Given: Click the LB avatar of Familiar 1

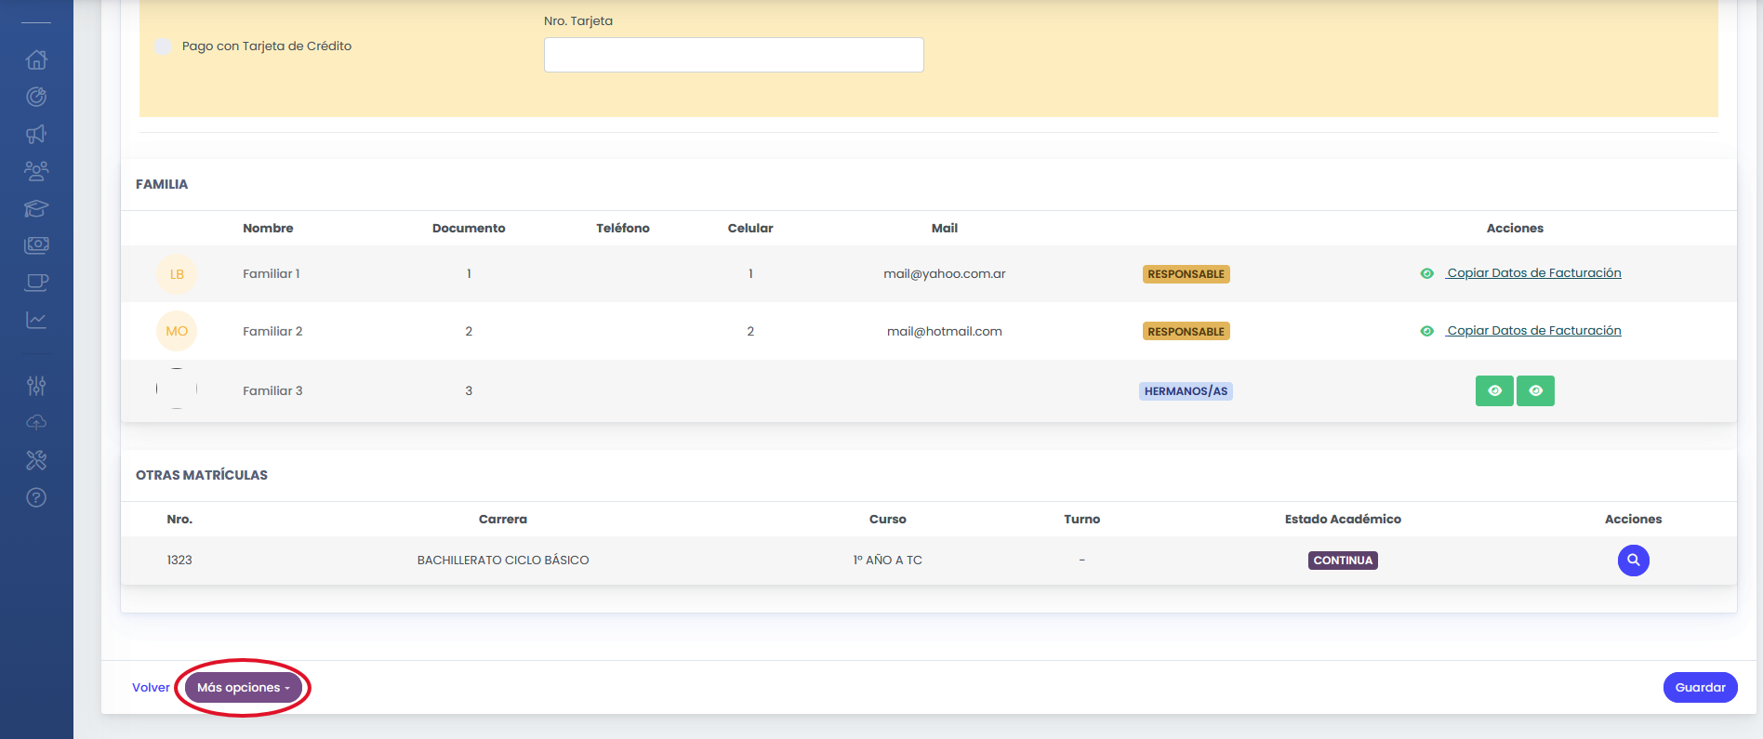Looking at the screenshot, I should click(x=177, y=274).
